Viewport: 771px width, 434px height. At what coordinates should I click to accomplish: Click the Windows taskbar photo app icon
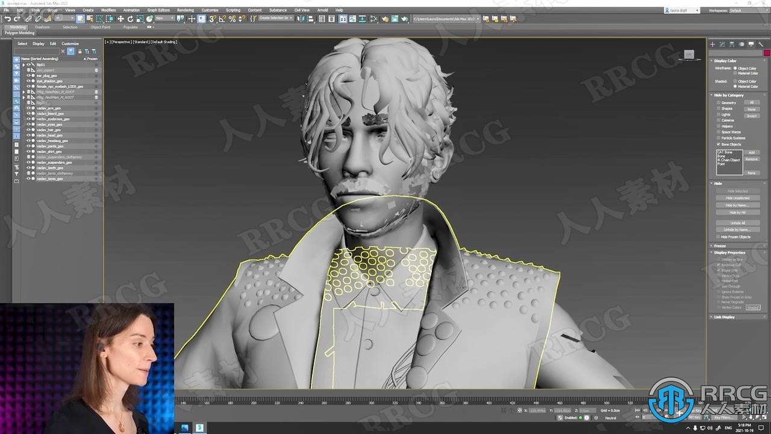[x=184, y=427]
